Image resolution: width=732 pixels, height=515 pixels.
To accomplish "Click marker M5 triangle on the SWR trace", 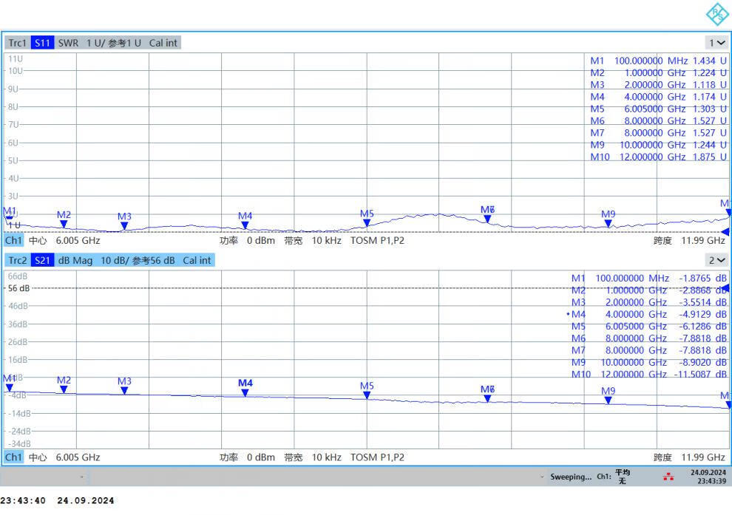I will [x=367, y=222].
